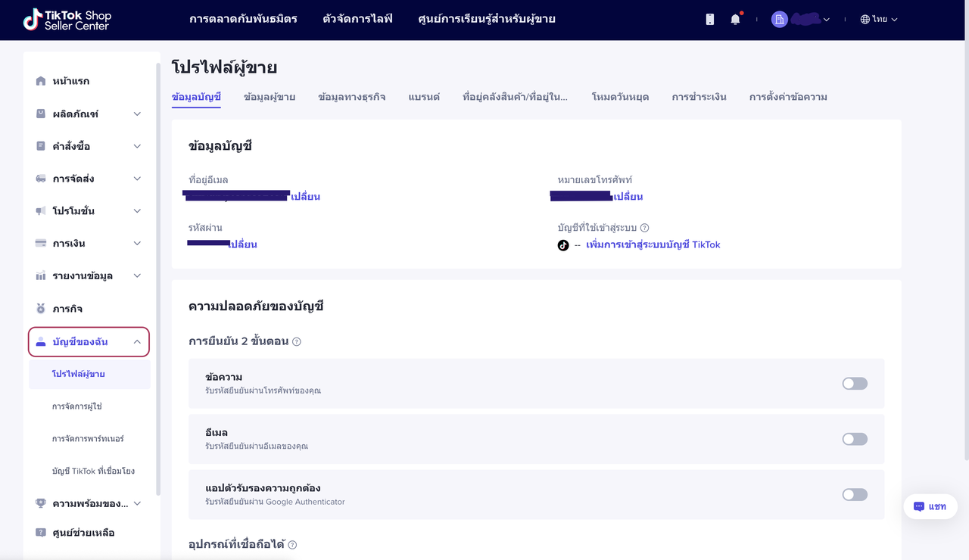Collapse the บัญชีของฉัน sidebar chevron
This screenshot has width=969, height=560.
(137, 342)
